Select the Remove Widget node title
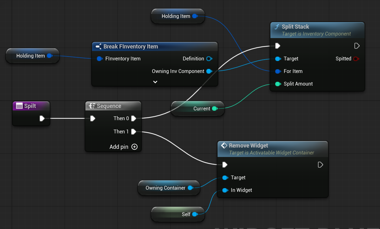This screenshot has height=229, width=380. [x=248, y=146]
